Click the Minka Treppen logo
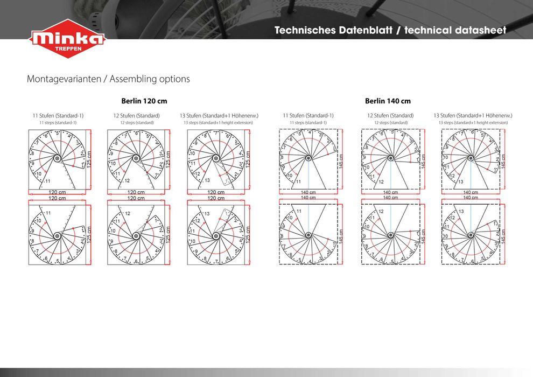 click(x=68, y=38)
